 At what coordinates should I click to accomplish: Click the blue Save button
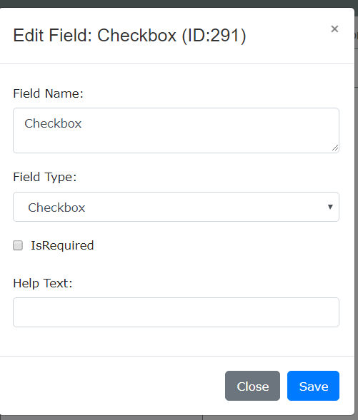(x=313, y=386)
